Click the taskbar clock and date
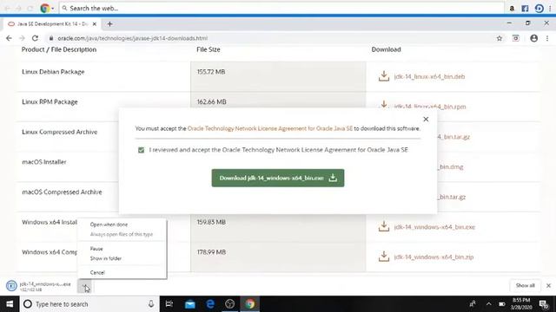556x312 pixels. coord(521,304)
